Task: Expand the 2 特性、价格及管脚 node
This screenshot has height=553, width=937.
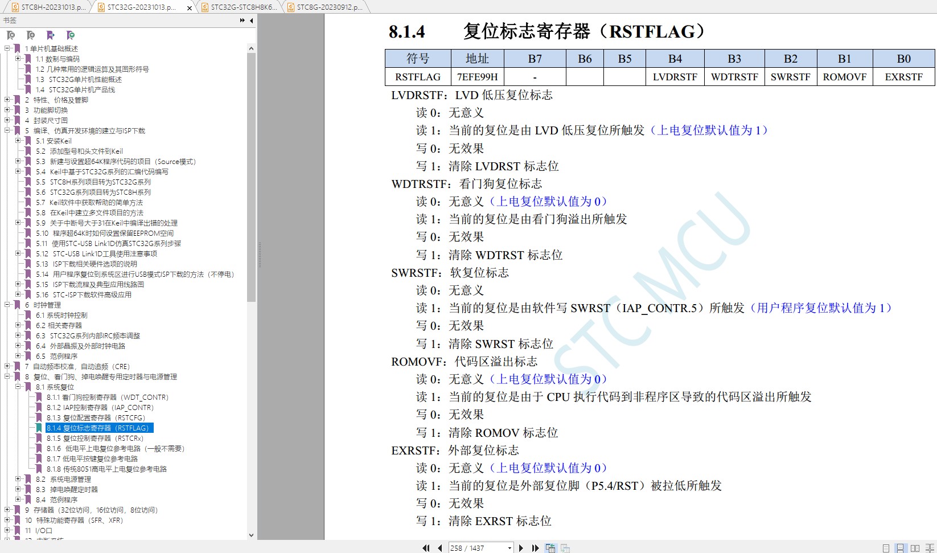Action: [x=7, y=100]
